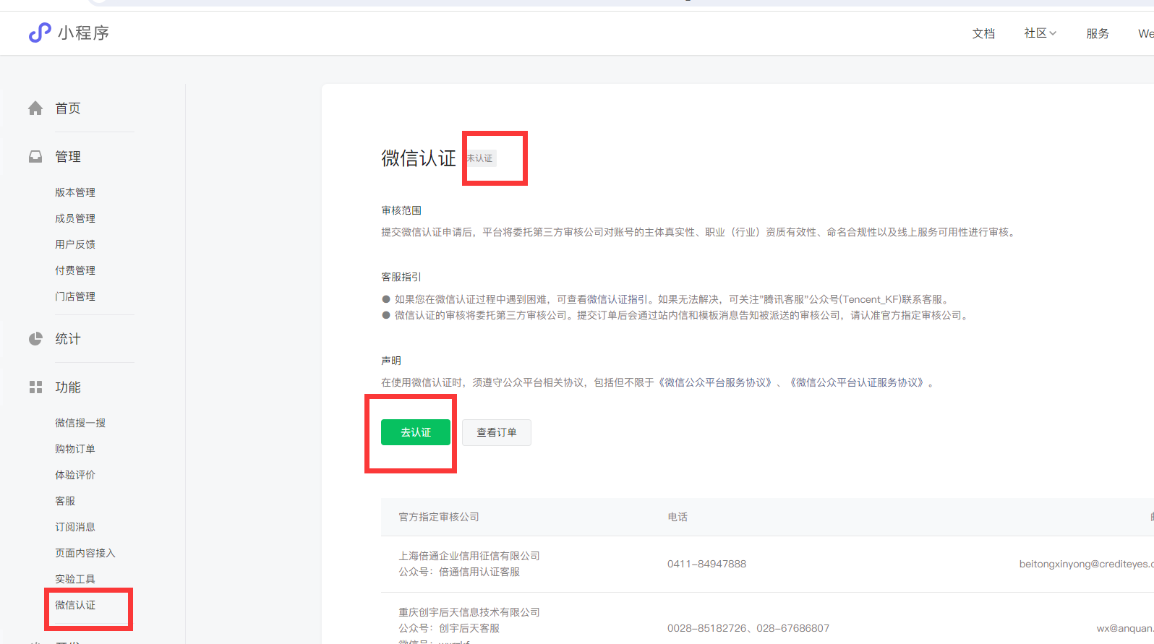Screen dimensions: 1154x644
Task: Open the 服务 top menu
Action: pyautogui.click(x=1098, y=33)
